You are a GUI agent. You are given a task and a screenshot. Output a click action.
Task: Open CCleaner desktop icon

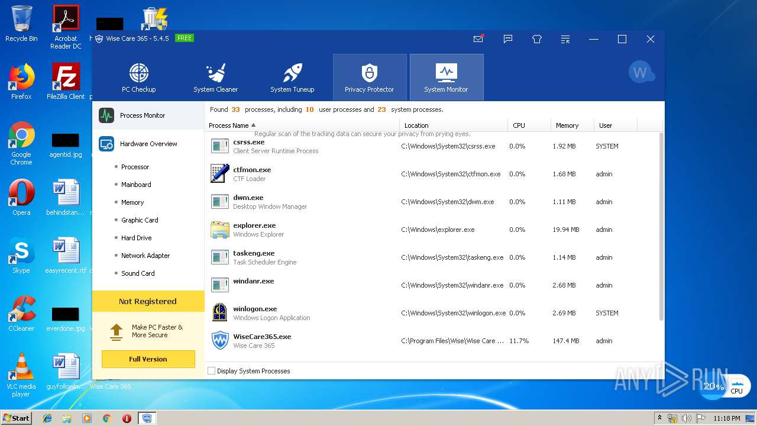(x=21, y=314)
